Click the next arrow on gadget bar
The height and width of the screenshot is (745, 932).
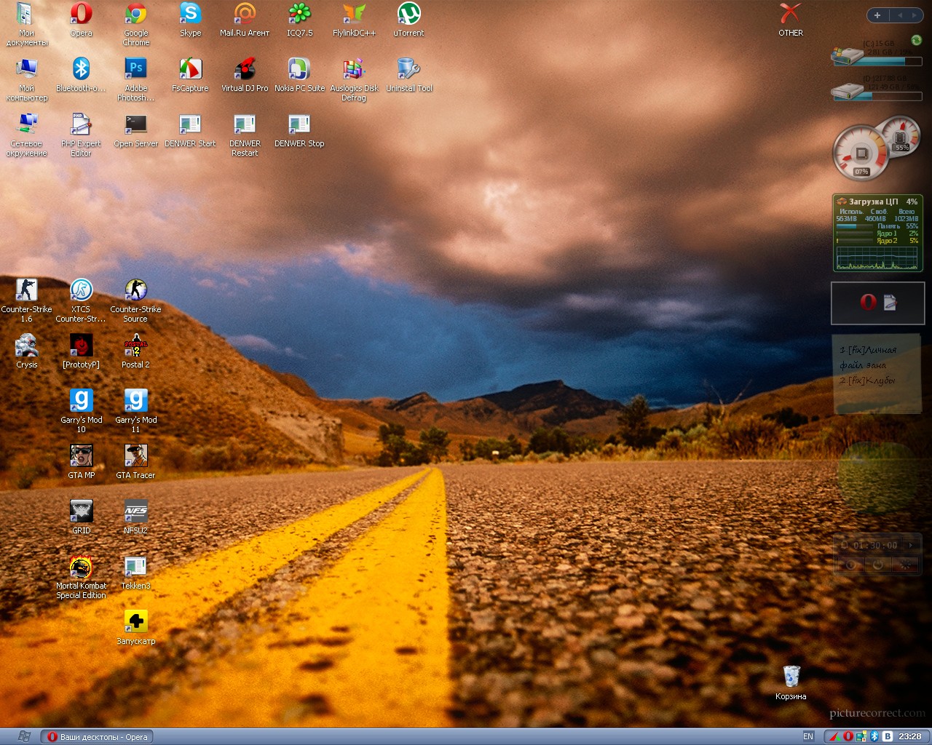tap(914, 15)
